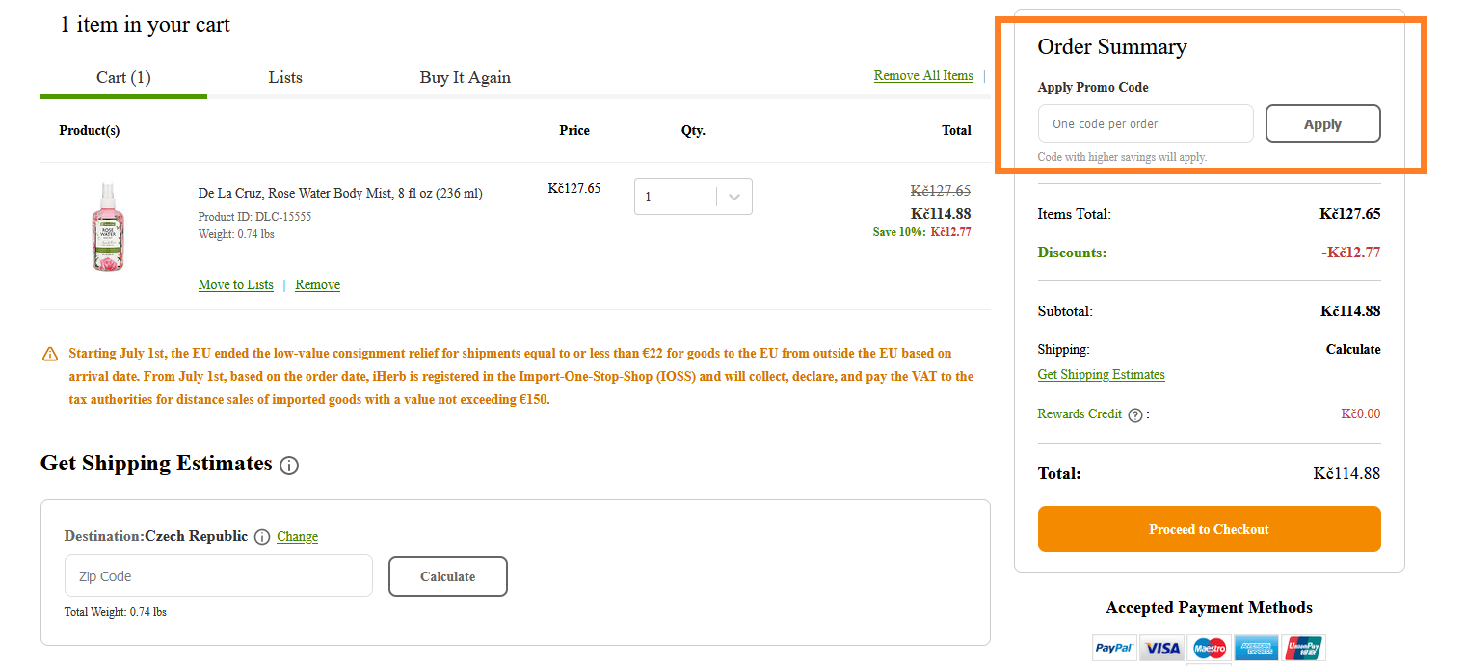Click the Rewards Credit label
This screenshot has width=1466, height=666.
[x=1080, y=413]
